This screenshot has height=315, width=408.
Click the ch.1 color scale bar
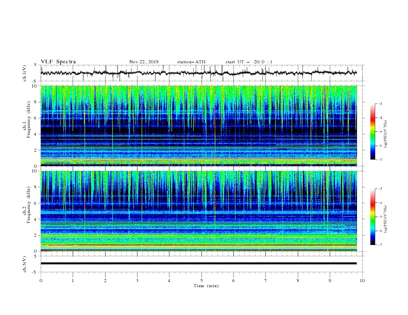coord(372,132)
